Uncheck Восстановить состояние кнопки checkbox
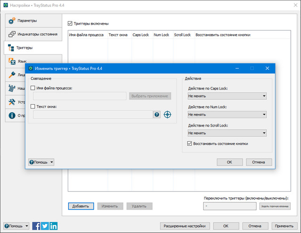301x233 pixels. click(190, 143)
